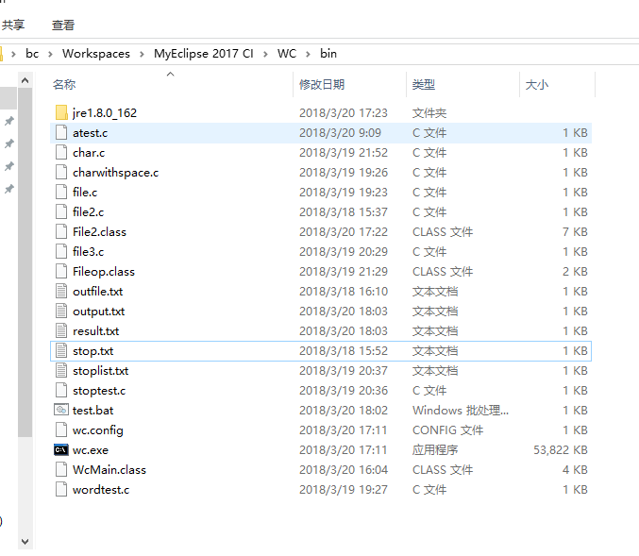
Task: Navigate to Workspaces in the breadcrumb
Action: (x=96, y=54)
